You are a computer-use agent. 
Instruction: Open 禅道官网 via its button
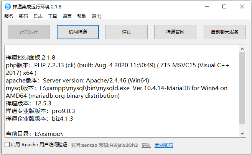pos(175,32)
